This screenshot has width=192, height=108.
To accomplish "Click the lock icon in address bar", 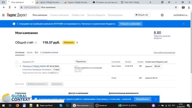I will 21,7.
